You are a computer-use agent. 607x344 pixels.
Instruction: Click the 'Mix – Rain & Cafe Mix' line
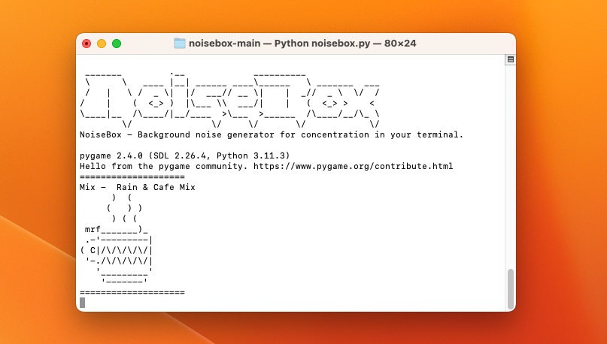tap(138, 187)
